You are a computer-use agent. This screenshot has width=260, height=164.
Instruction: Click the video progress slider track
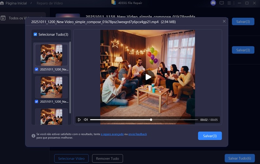[x=143, y=120]
